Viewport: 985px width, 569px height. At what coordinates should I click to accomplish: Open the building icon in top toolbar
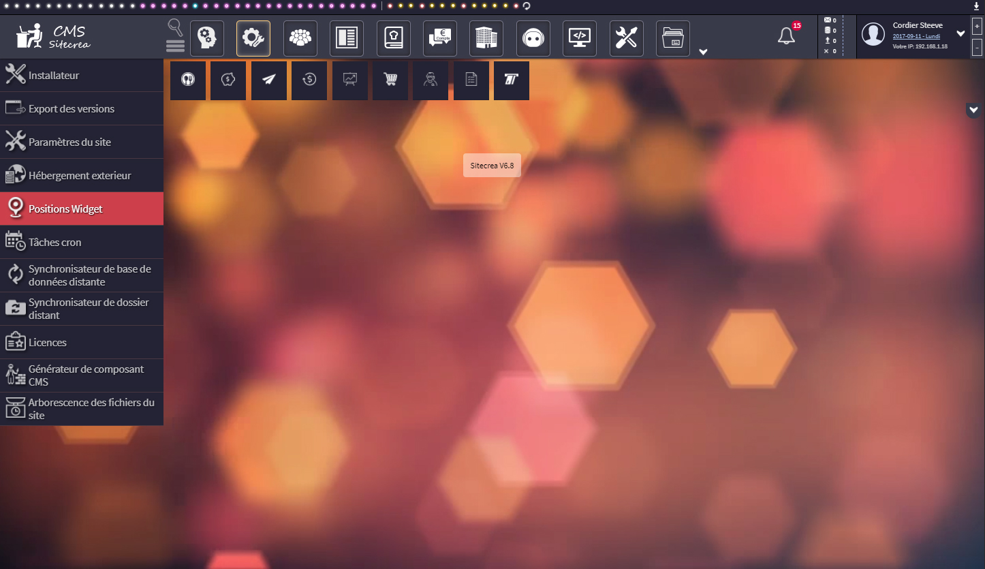[x=486, y=38]
